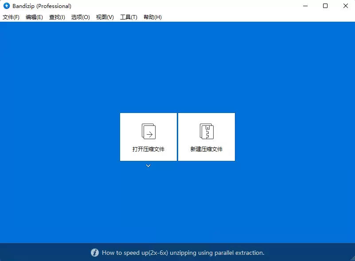Open the 文件(F) menu
Screen dimensions: 355x261
(x=11, y=17)
